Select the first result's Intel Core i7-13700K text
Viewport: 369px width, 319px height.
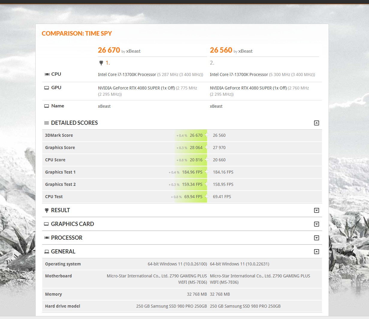point(127,75)
